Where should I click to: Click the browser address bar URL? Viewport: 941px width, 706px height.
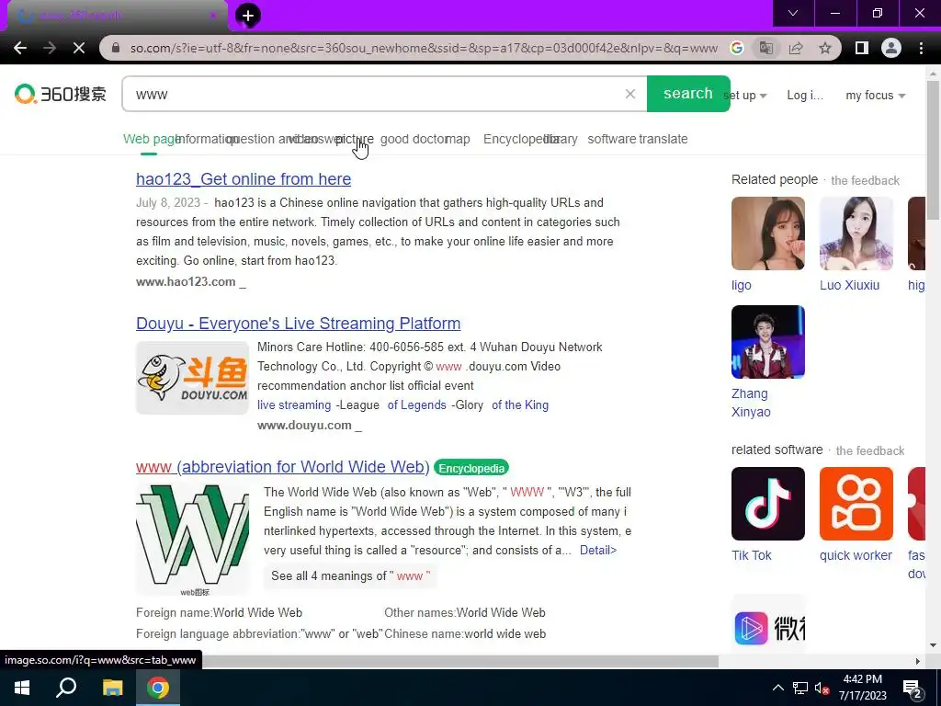click(424, 48)
